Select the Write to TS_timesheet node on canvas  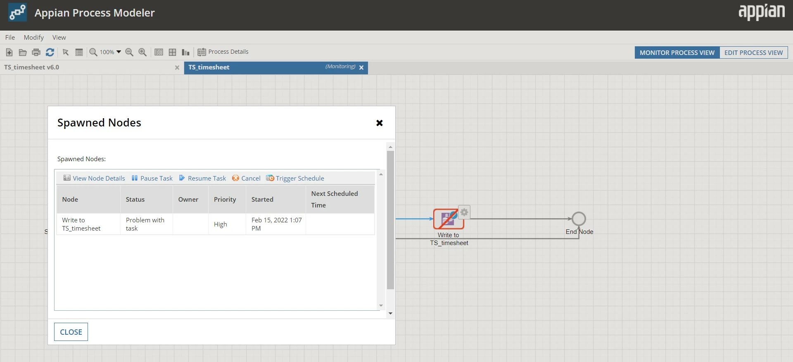click(x=448, y=219)
